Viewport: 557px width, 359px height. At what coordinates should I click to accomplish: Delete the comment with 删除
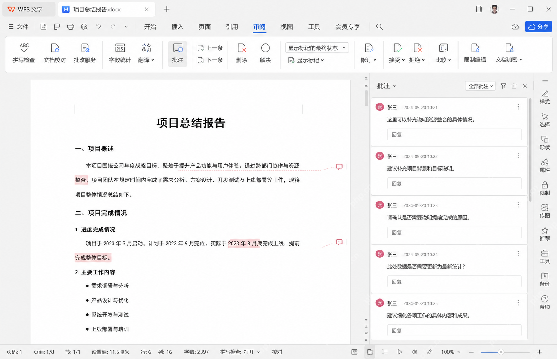tap(242, 53)
